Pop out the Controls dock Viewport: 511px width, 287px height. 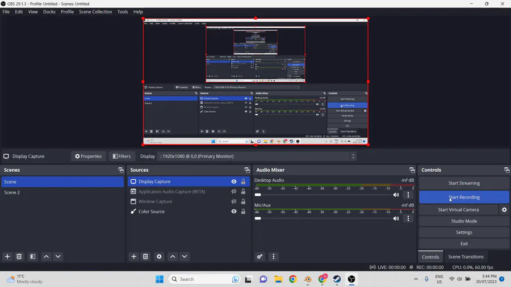506,170
